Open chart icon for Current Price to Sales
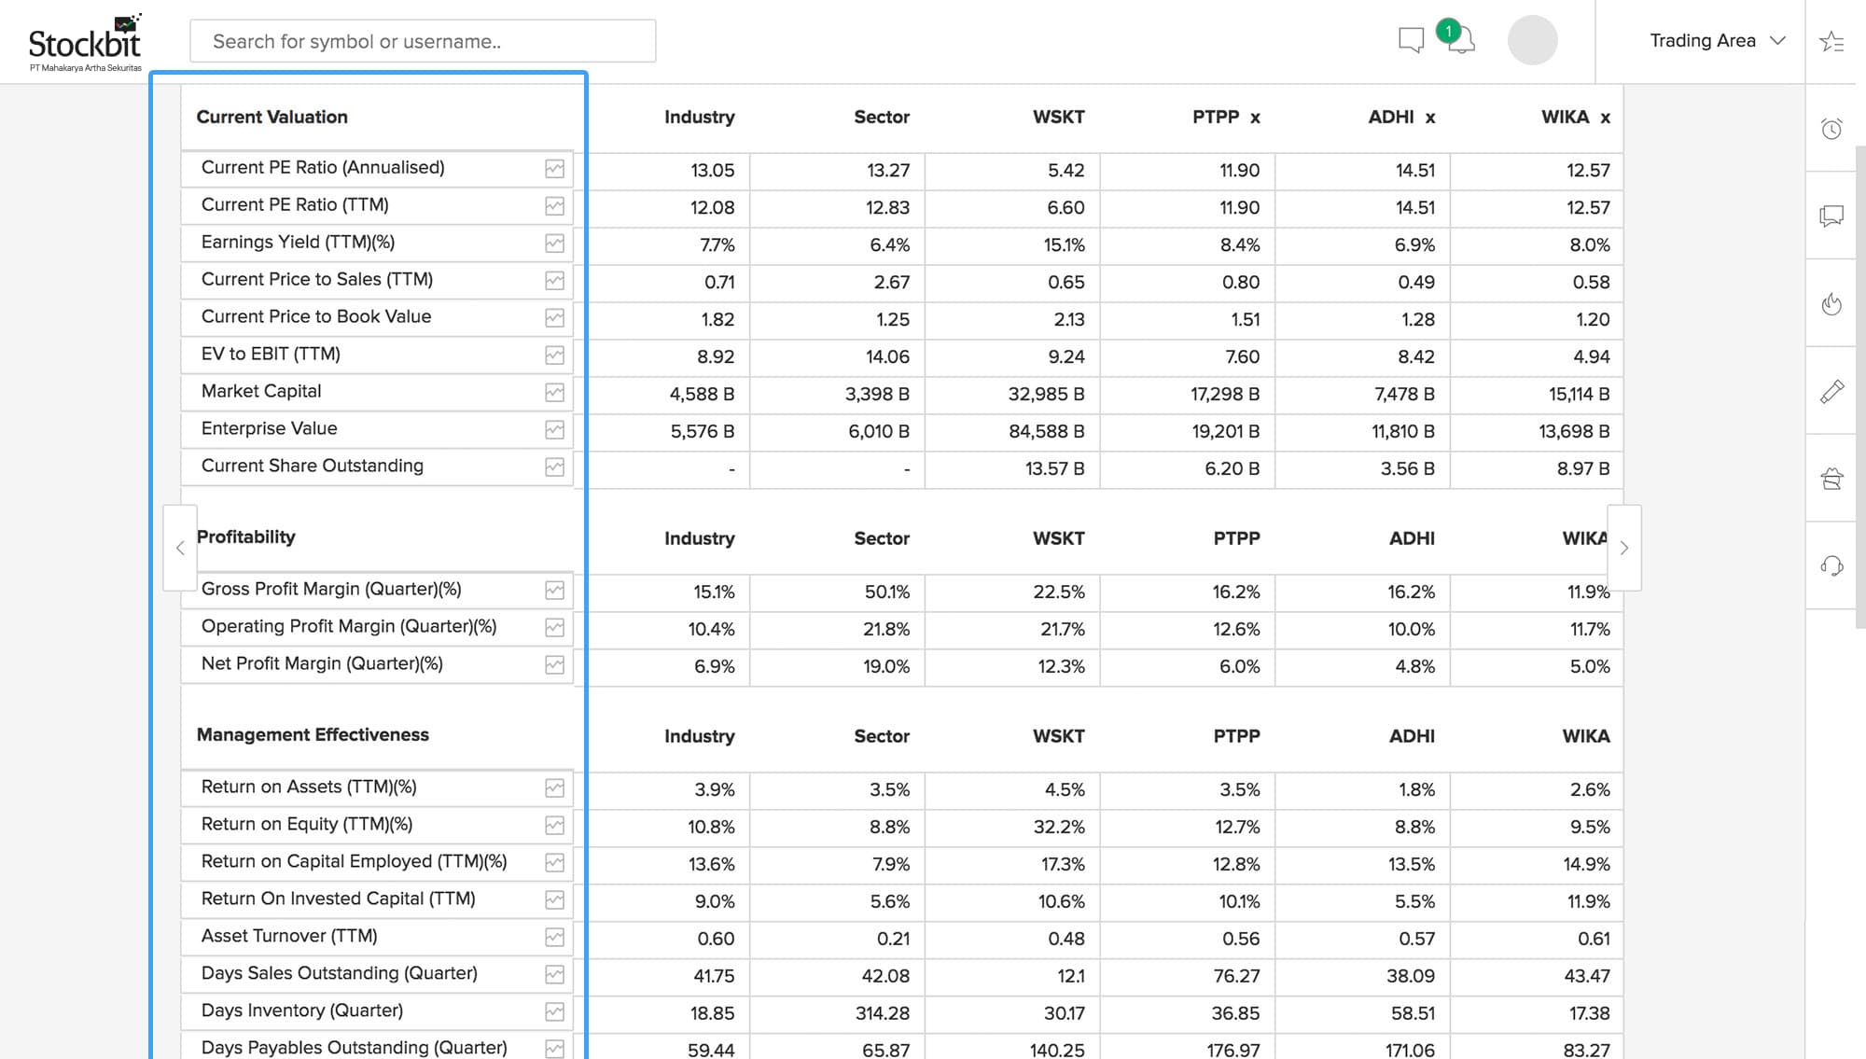The image size is (1866, 1059). (554, 281)
